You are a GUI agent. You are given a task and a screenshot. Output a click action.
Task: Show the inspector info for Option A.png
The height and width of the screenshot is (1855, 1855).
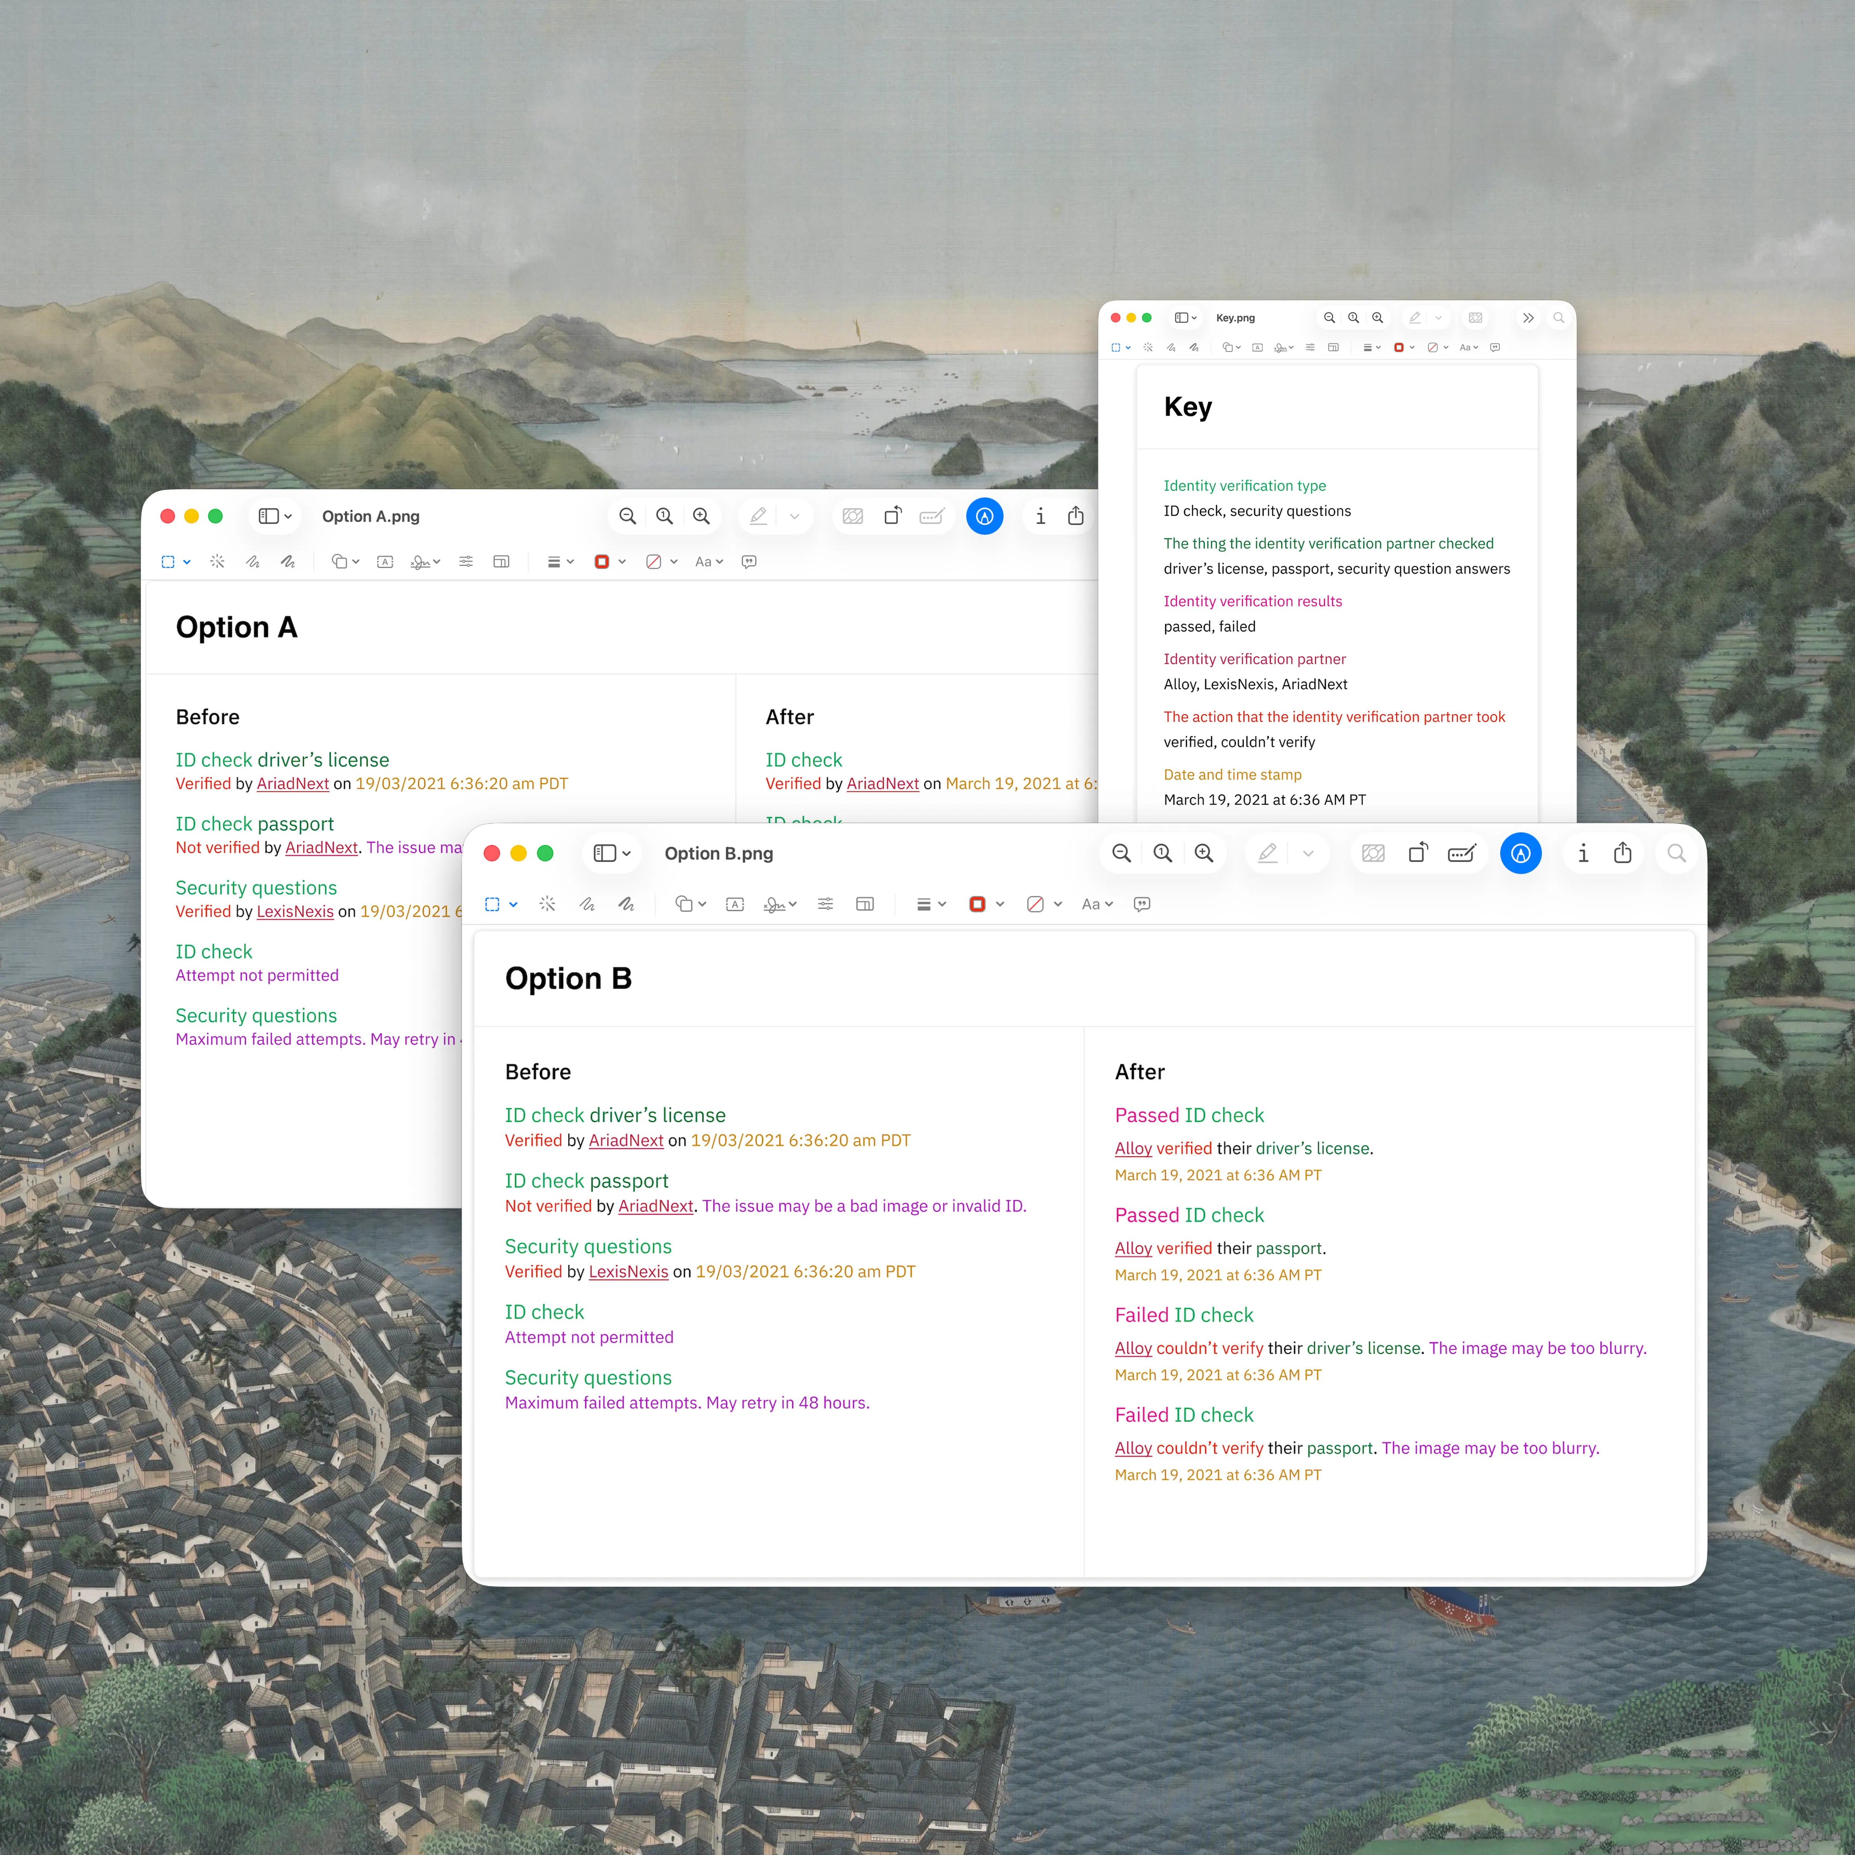click(1040, 517)
